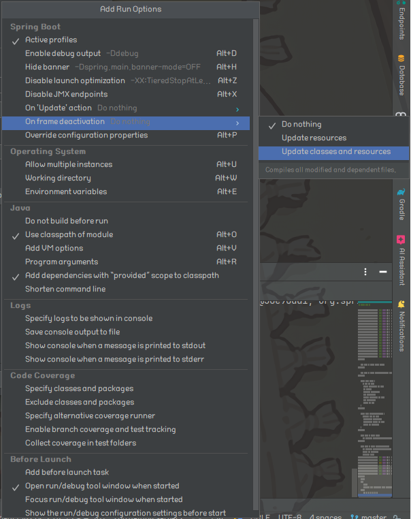Choose Specify alternative coverage runner
Screen dimensions: 411x519
(x=126, y=415)
